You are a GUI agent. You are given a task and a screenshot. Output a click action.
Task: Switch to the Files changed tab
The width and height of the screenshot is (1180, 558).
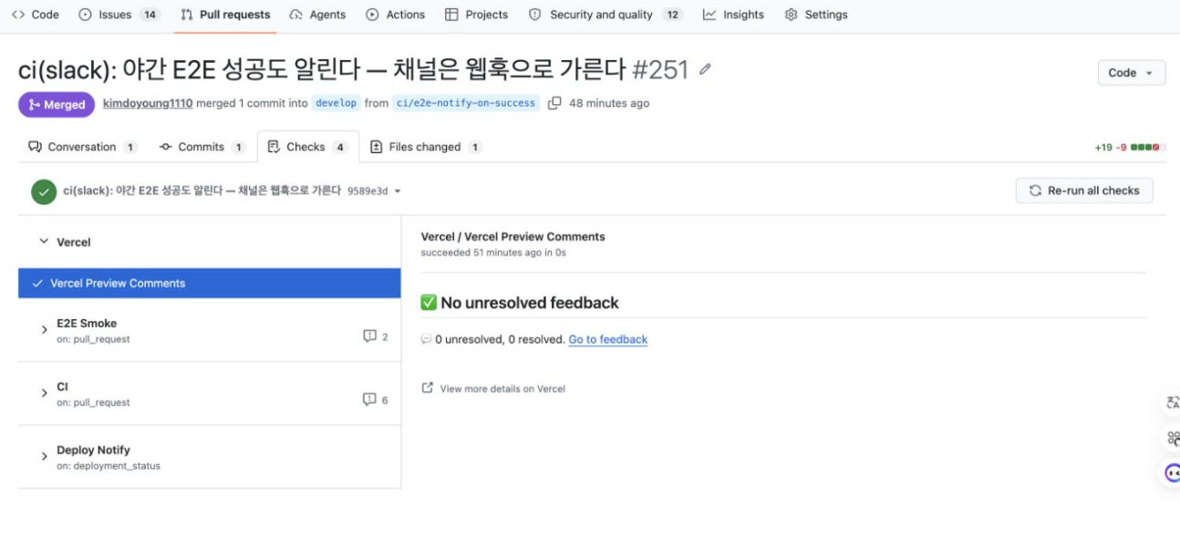point(426,147)
